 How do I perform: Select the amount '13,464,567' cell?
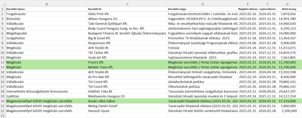[287, 38]
